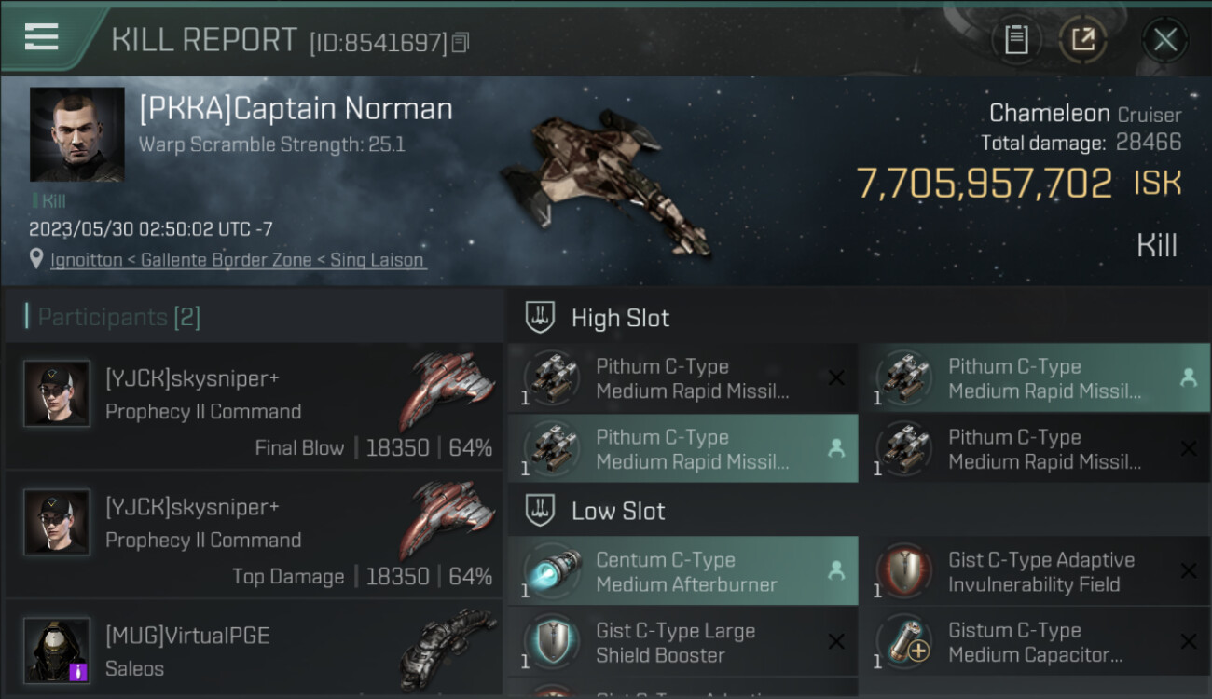Open VirtualPGE participant entry
The height and width of the screenshot is (699, 1212).
(x=254, y=651)
